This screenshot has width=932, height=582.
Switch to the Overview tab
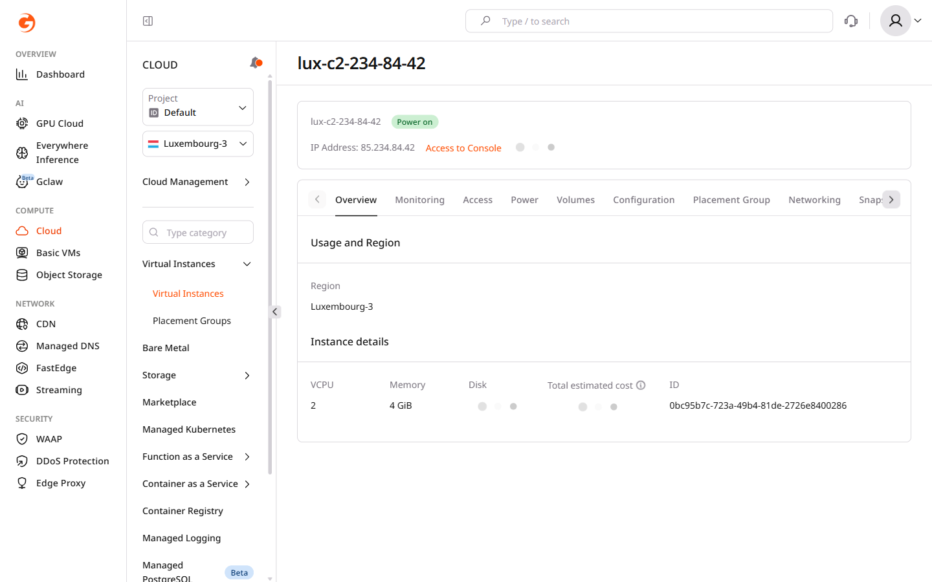coord(356,200)
